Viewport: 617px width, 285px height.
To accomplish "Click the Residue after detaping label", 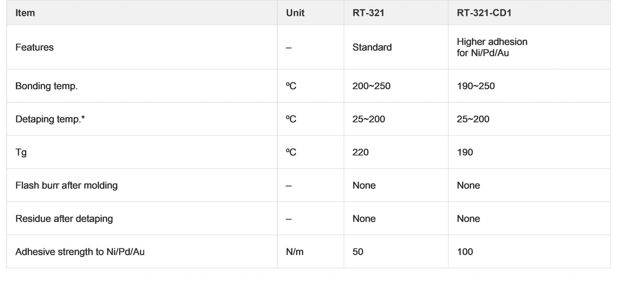I will [x=64, y=219].
